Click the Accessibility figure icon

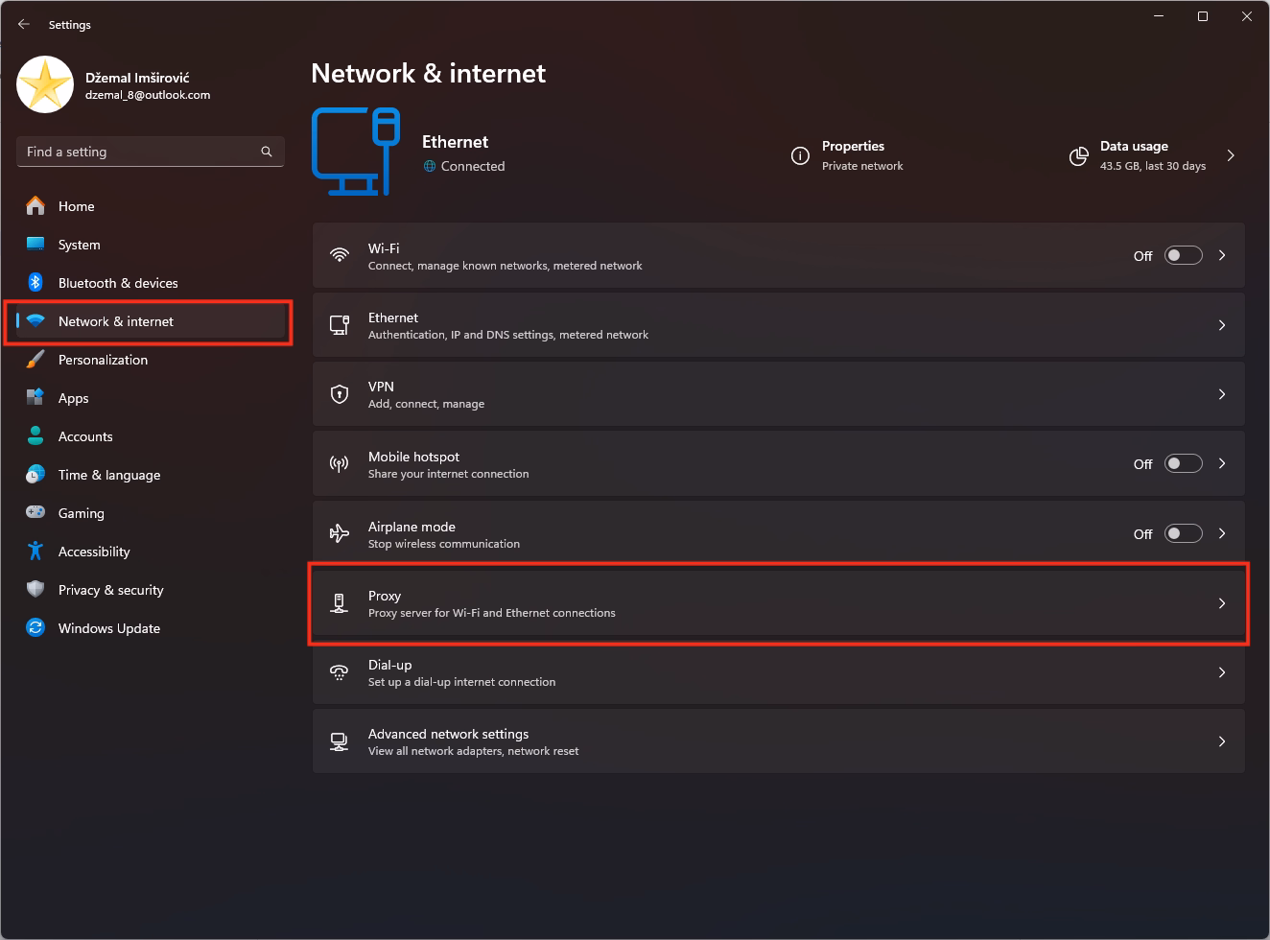point(35,551)
